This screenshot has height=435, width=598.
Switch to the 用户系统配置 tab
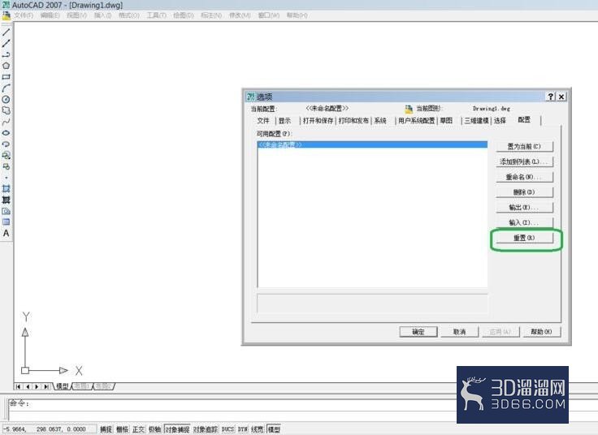[417, 121]
